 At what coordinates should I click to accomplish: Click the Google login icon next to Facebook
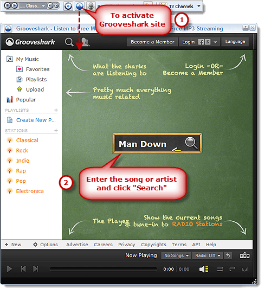(x=208, y=42)
